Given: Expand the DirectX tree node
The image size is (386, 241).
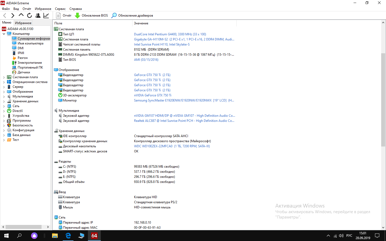Looking at the screenshot, I should tap(4, 111).
